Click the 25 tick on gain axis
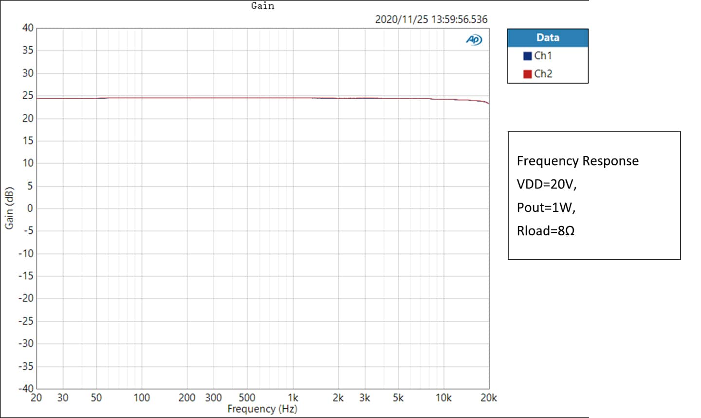 coord(28,96)
